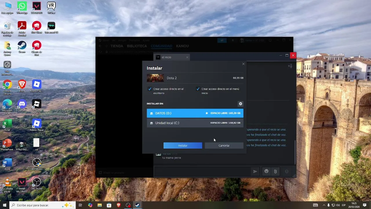Click the microphone voice chat icon
The height and width of the screenshot is (209, 371).
[x=287, y=171]
